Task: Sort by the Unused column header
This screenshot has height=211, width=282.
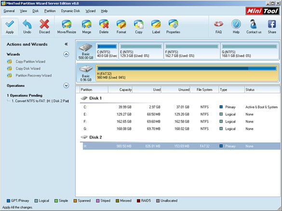Action: pyautogui.click(x=176, y=89)
